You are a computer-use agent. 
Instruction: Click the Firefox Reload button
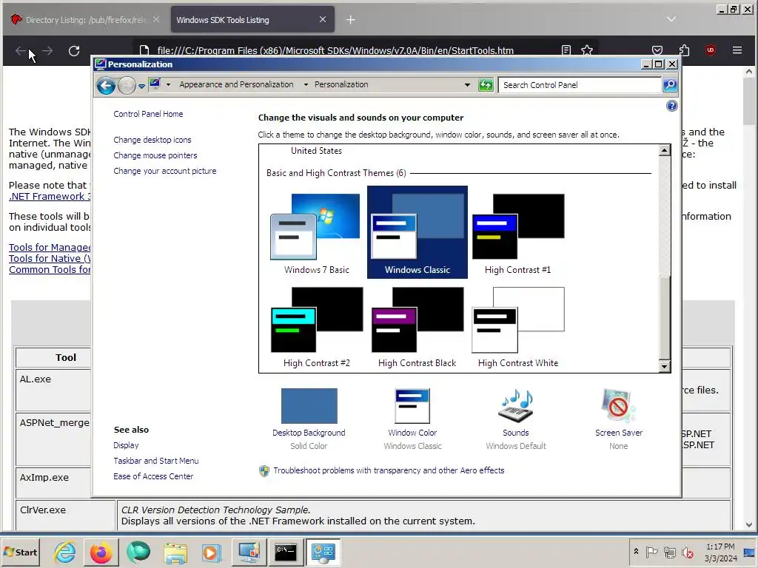click(x=74, y=51)
